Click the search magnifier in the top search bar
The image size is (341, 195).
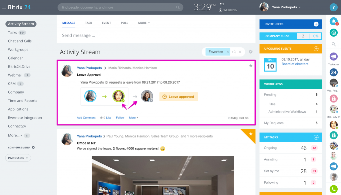click(x=178, y=7)
